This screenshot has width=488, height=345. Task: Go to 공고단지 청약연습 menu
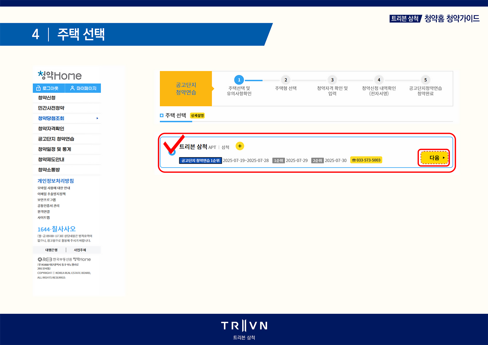pos(56,139)
